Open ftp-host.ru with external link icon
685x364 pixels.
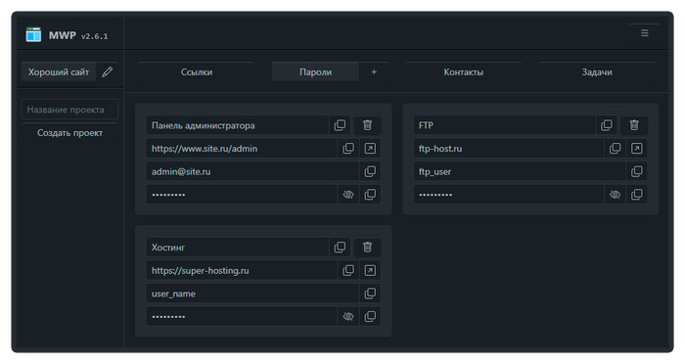click(x=637, y=149)
